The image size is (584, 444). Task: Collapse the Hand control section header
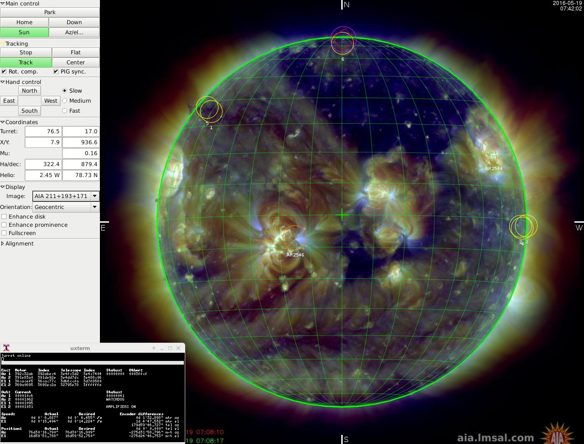tap(3, 82)
